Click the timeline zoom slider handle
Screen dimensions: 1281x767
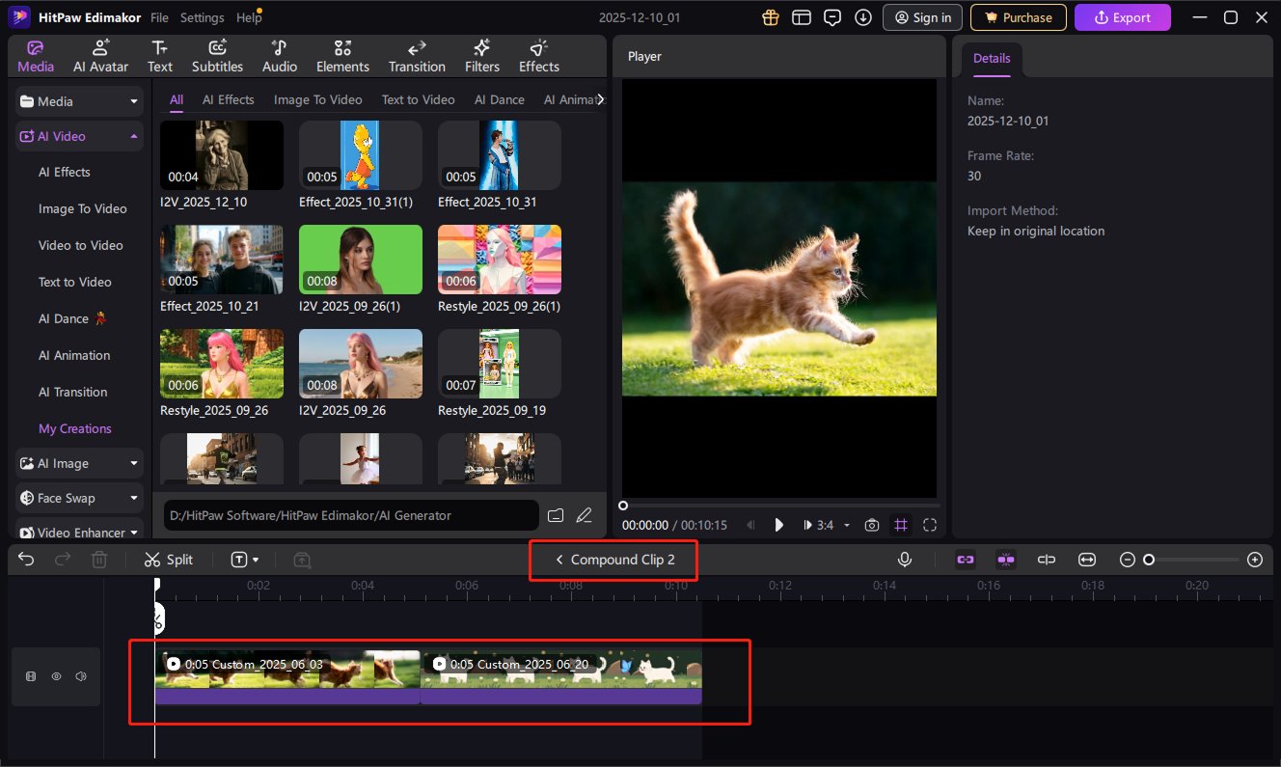tap(1149, 560)
